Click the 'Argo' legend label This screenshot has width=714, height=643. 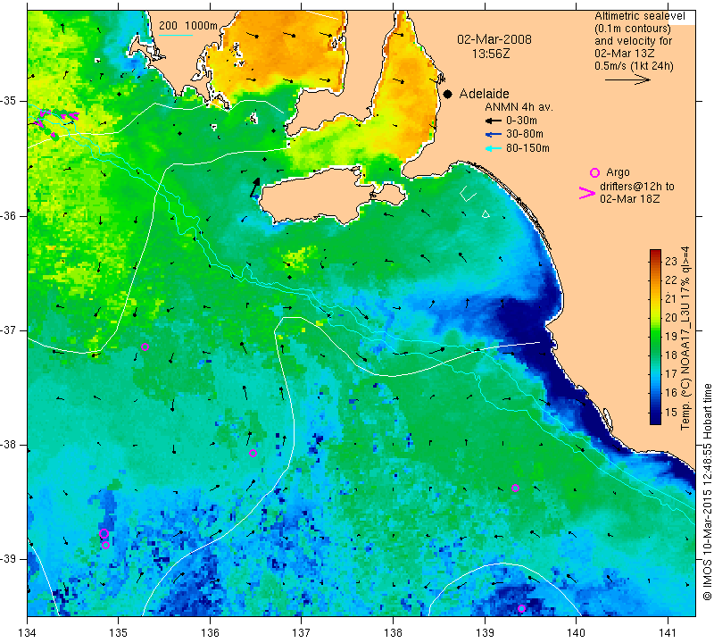(618, 172)
